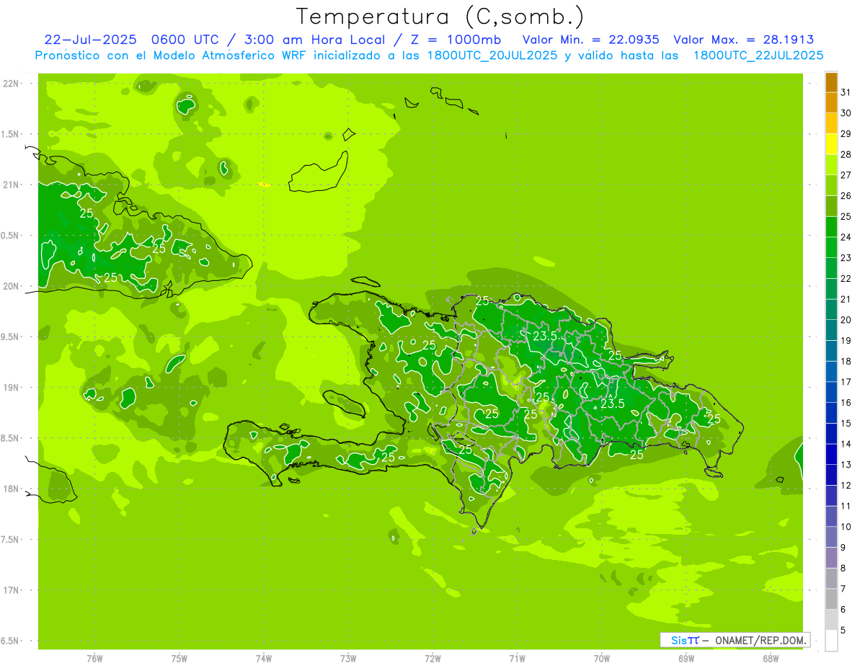Click the green swatch between 26 and 27
This screenshot has height=668, width=865.
click(x=831, y=186)
